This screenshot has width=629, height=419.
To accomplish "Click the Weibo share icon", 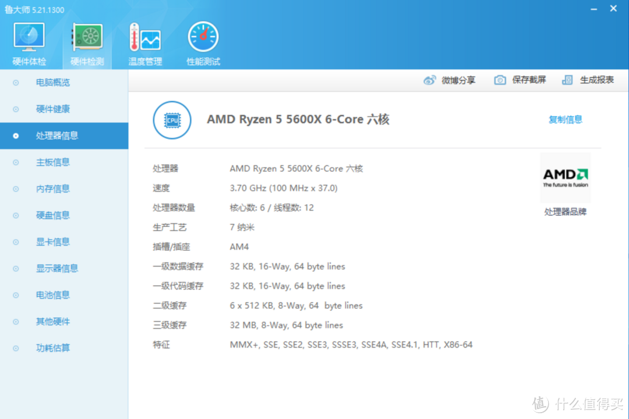I will [430, 80].
